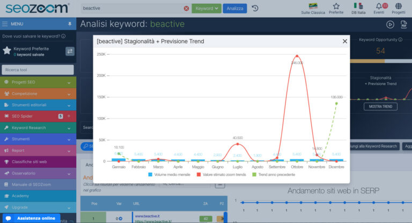Click the swap arrows beside Keyword Preferite
The image size is (412, 223).
(70, 51)
